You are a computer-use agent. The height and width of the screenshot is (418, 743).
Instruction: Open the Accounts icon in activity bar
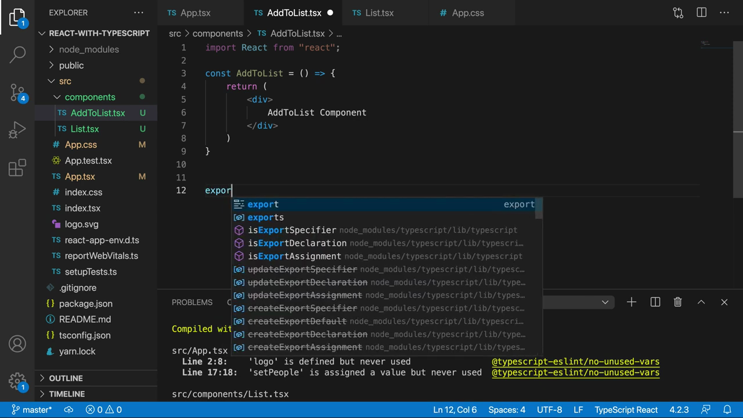pos(17,344)
